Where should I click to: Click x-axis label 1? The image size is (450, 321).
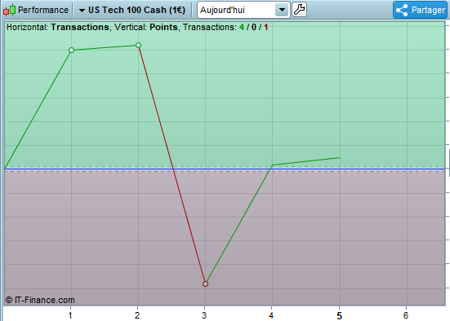[70, 315]
